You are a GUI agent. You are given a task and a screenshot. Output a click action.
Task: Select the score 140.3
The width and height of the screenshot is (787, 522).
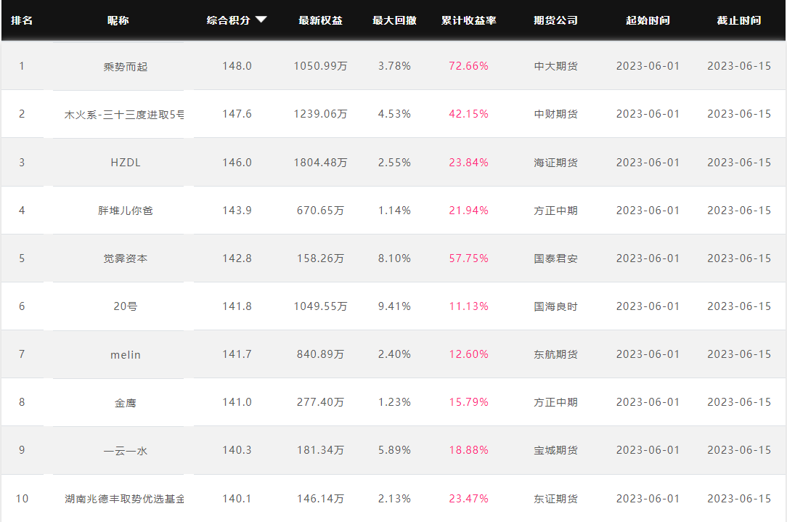[237, 450]
